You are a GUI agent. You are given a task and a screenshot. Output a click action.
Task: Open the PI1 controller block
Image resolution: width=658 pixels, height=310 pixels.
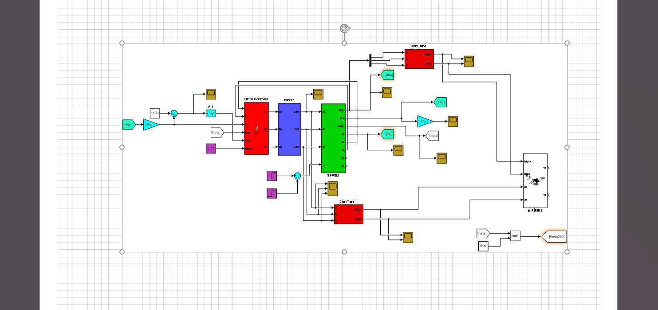(x=211, y=114)
